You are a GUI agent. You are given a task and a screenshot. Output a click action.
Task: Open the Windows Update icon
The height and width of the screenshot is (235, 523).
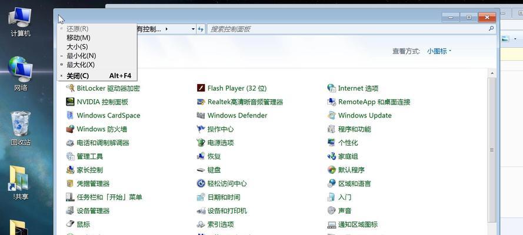point(332,116)
